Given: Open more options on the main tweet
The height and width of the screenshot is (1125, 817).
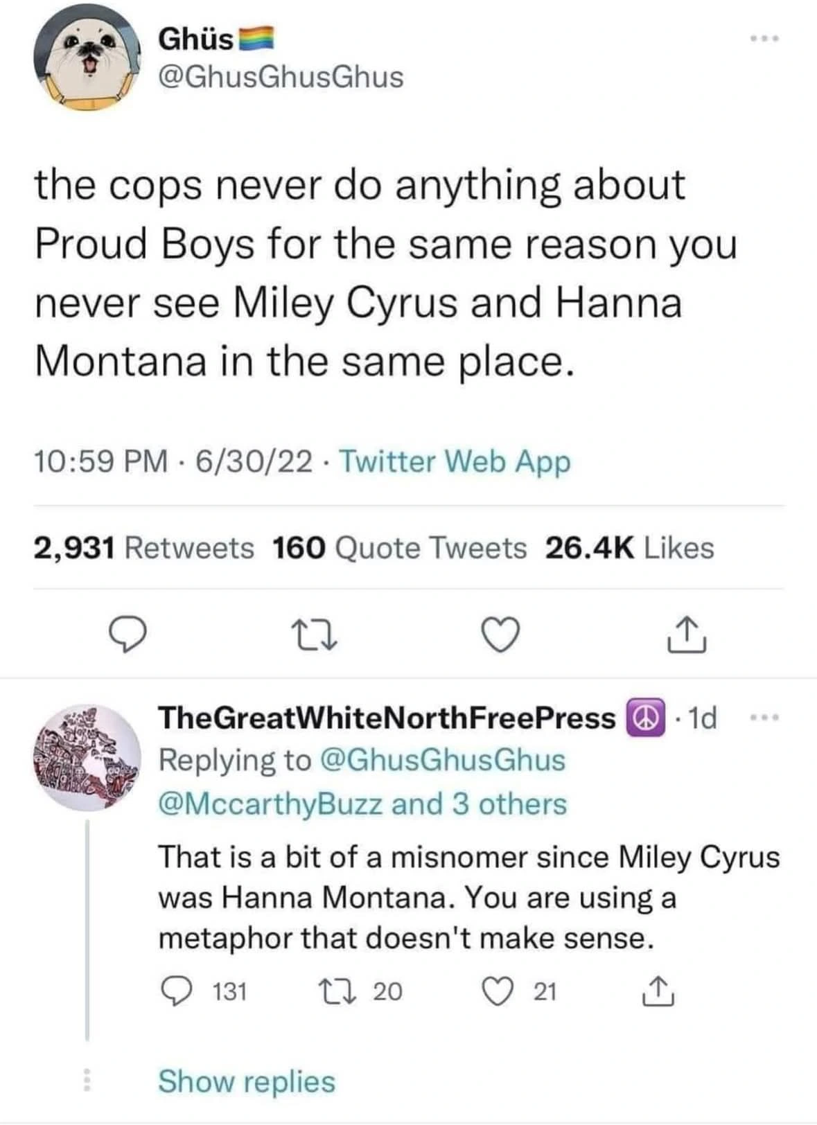Looking at the screenshot, I should [765, 39].
